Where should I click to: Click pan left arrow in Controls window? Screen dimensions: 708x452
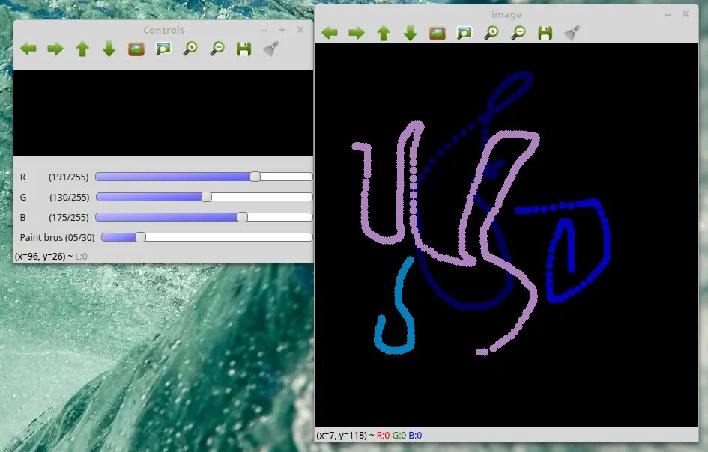coord(28,48)
